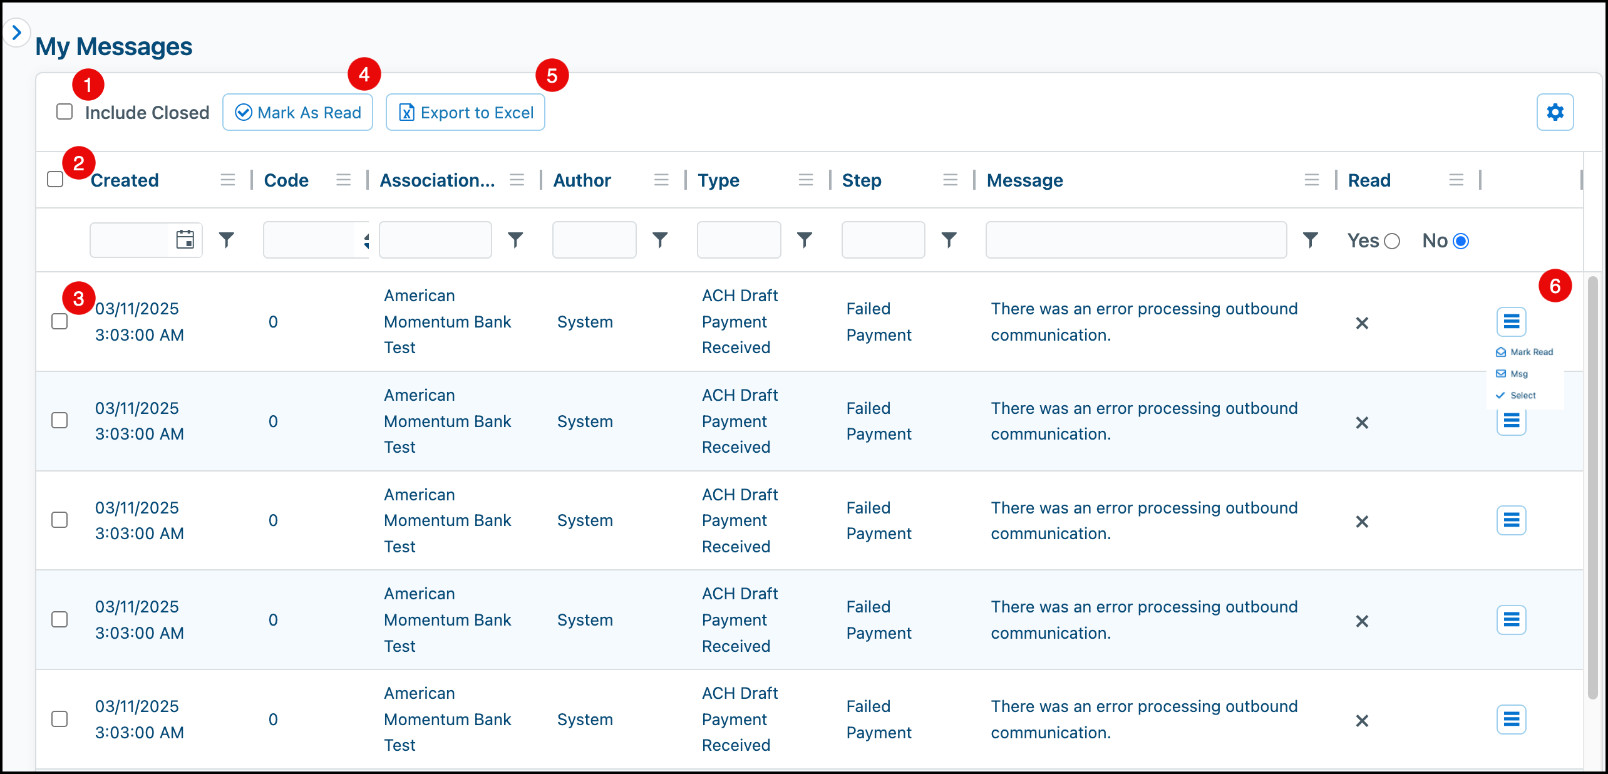This screenshot has height=774, width=1608.
Task: Check the select-all checkbox beside Created
Action: tap(55, 179)
